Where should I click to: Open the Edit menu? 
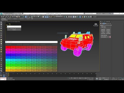click(x=4, y=15)
